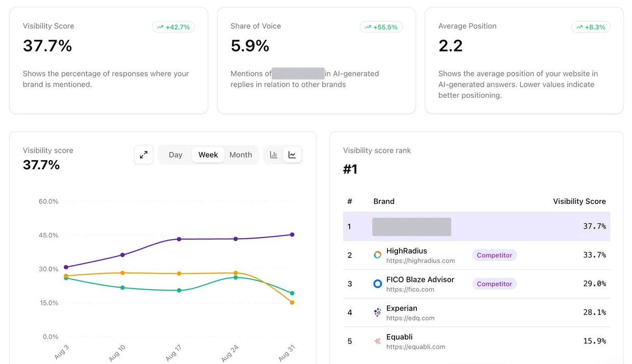Switch chart to line view icon
Image resolution: width=632 pixels, height=364 pixels.
coord(292,154)
